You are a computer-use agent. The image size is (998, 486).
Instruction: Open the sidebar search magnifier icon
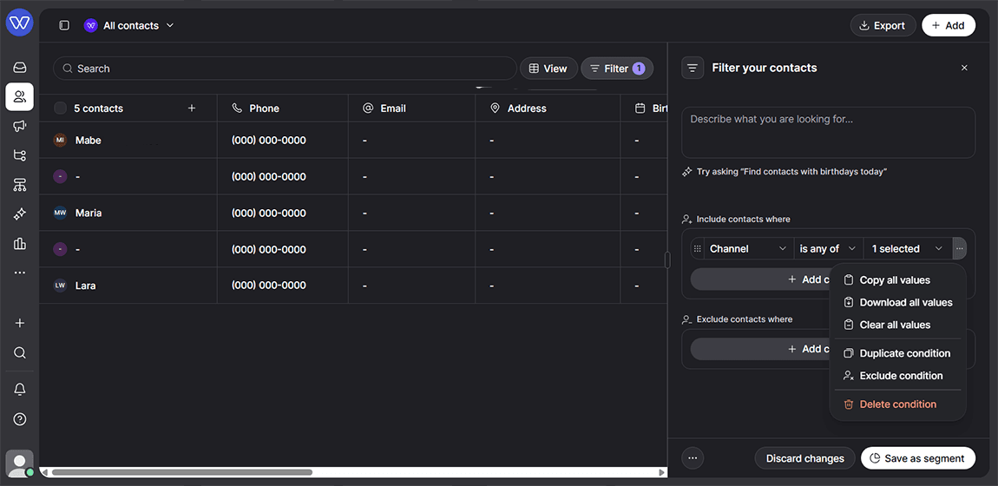[20, 352]
